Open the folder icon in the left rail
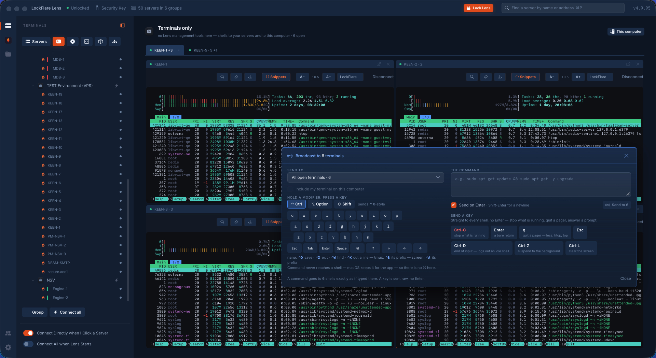Image resolution: width=656 pixels, height=358 pixels. point(8,54)
